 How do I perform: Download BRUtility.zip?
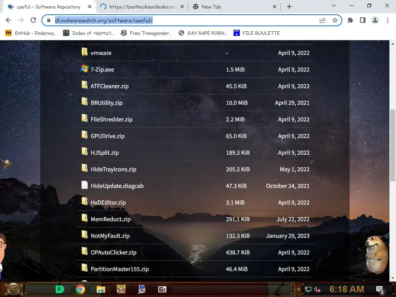107,103
